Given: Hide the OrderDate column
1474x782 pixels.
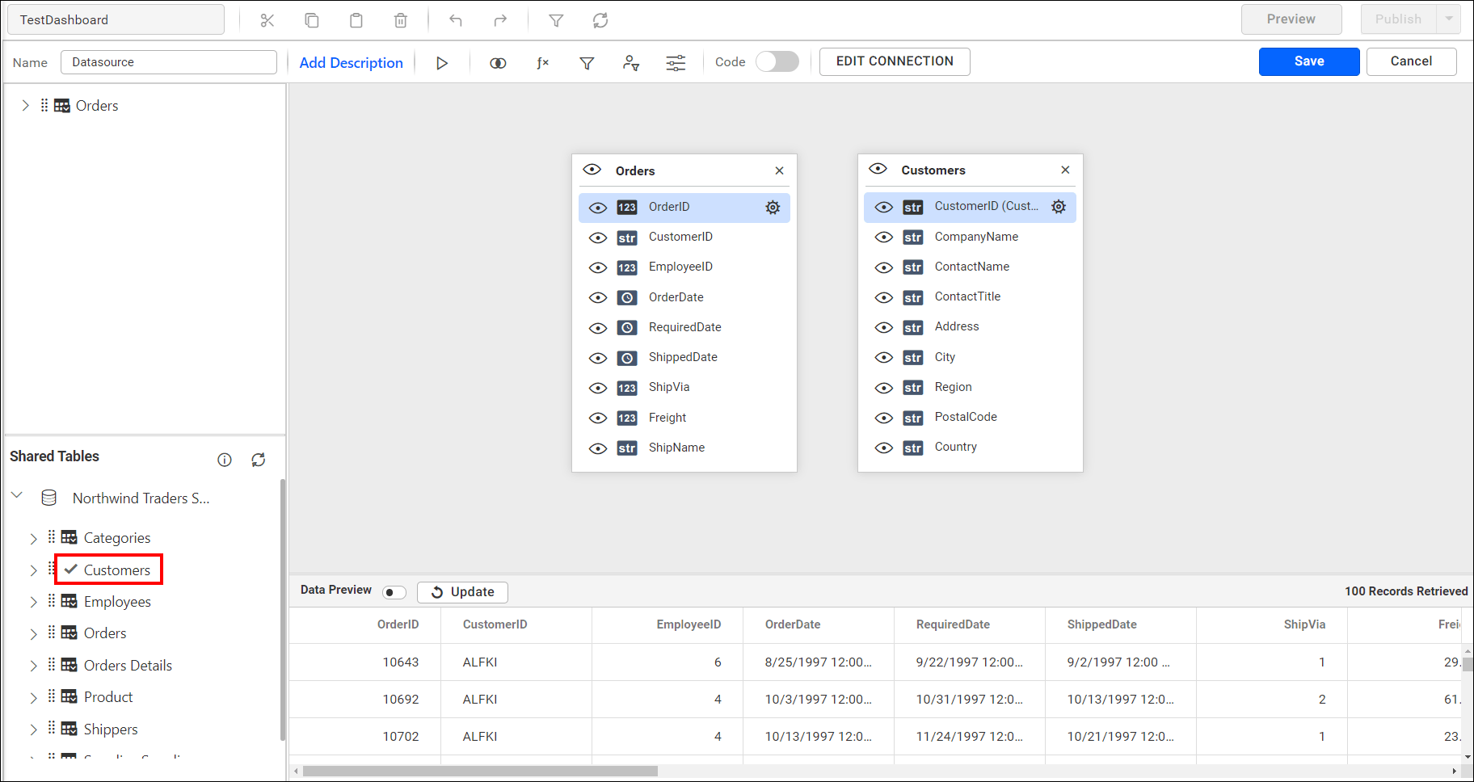Looking at the screenshot, I should coord(598,297).
